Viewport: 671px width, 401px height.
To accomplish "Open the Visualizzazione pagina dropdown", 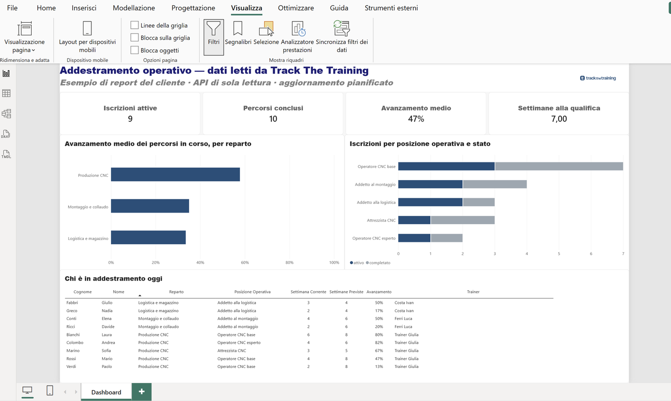I will 24,37.
